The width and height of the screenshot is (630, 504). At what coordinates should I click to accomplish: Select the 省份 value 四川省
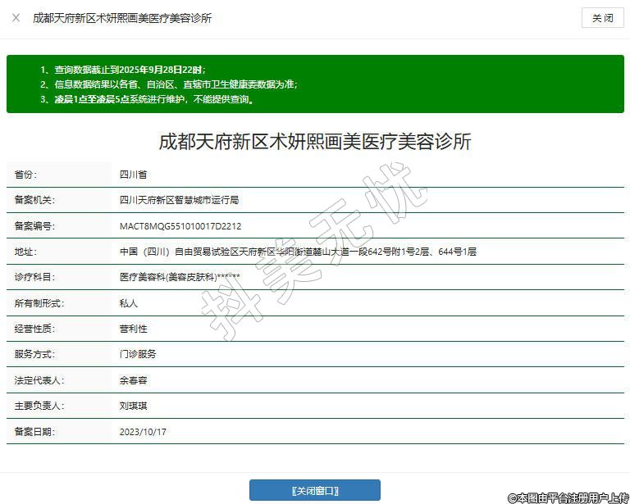(133, 175)
